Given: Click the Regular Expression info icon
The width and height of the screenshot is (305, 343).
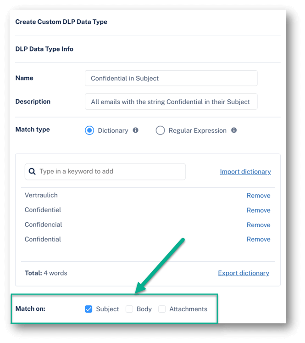Looking at the screenshot, I should click(x=234, y=130).
